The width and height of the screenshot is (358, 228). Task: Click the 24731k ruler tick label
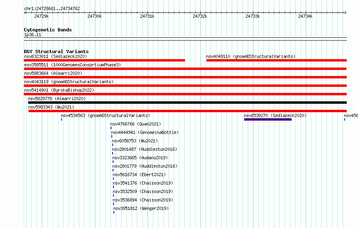coord(147,16)
